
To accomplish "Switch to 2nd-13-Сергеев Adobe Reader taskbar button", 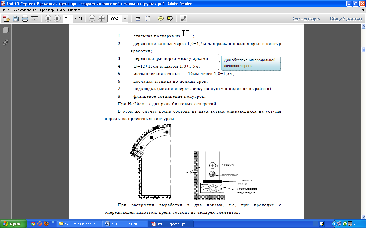I will point(171,224).
